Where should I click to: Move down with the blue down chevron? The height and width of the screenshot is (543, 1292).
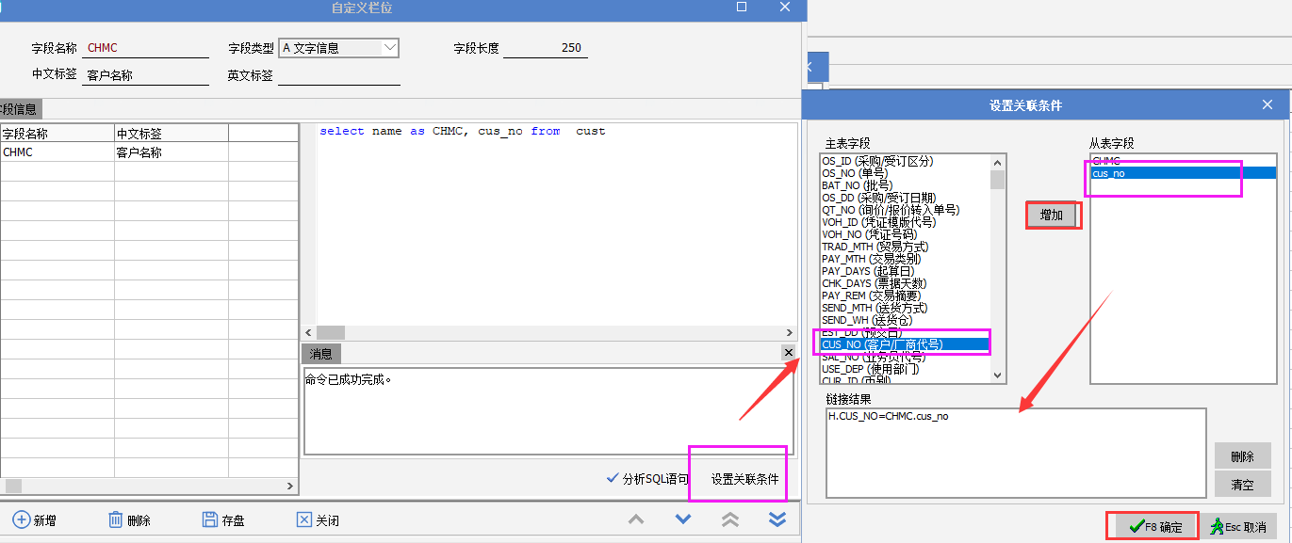(683, 519)
